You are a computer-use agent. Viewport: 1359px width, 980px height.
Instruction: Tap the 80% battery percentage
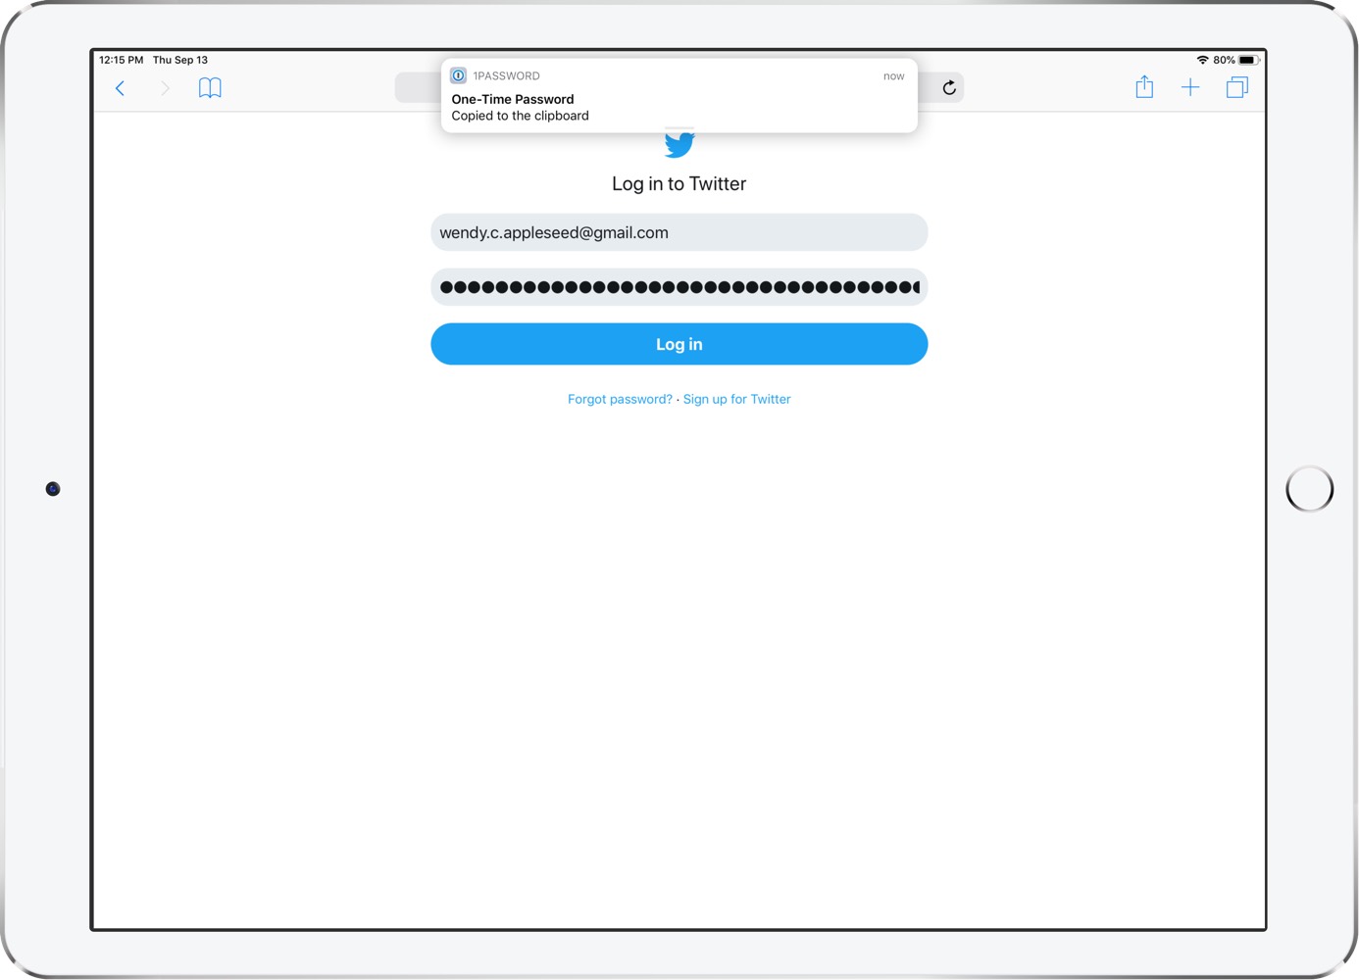point(1224,60)
